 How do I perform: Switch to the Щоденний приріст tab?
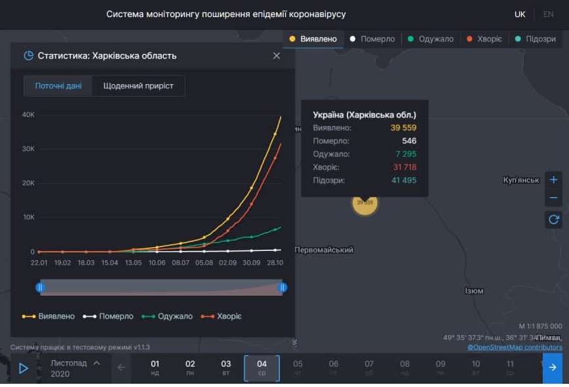tap(139, 85)
